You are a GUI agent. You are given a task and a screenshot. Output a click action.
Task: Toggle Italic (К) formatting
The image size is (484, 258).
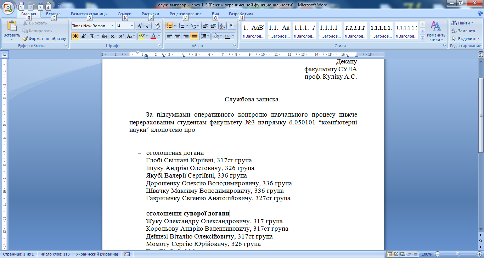coord(84,36)
